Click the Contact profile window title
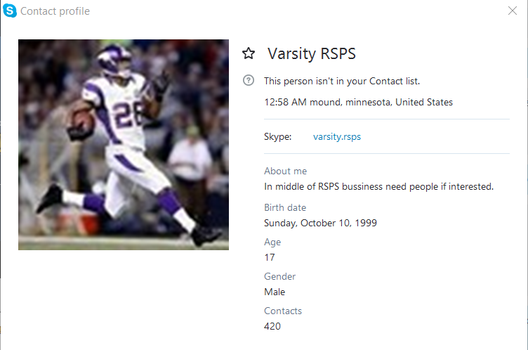528x350 pixels. click(x=55, y=11)
